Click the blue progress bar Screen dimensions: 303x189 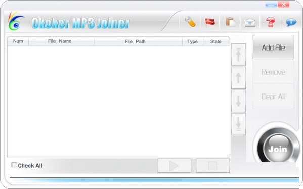(x=154, y=180)
